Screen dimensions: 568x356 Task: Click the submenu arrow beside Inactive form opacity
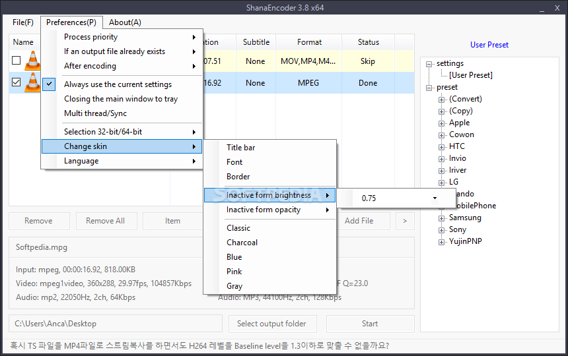pos(328,210)
